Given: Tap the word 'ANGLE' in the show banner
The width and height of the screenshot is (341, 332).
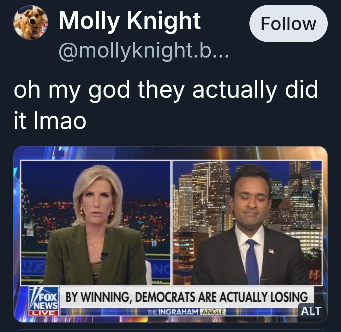Looking at the screenshot, I should 213,312.
